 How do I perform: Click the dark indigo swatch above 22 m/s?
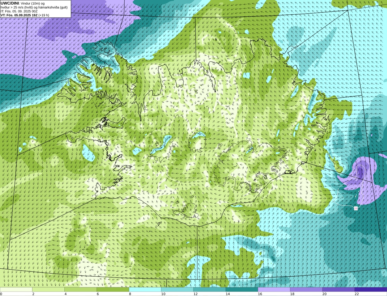click(371, 289)
